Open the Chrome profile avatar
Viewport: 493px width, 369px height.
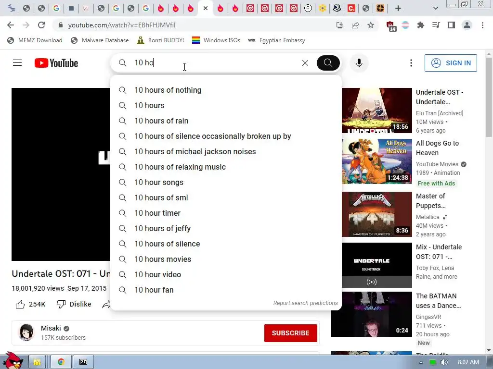[x=467, y=25]
